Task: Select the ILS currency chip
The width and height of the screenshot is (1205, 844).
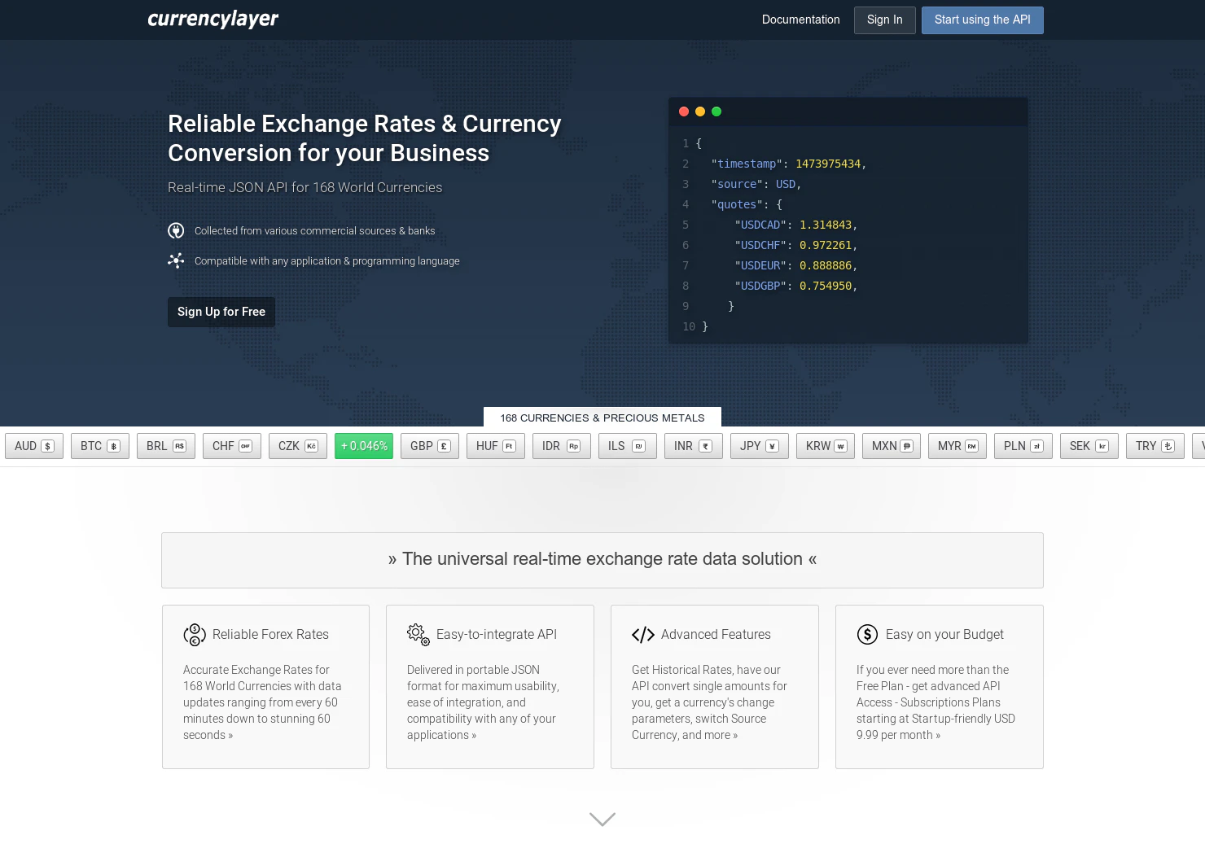Action: coord(628,446)
